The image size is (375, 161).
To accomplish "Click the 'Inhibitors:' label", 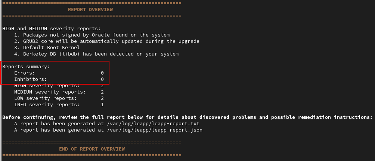I will [31, 79].
